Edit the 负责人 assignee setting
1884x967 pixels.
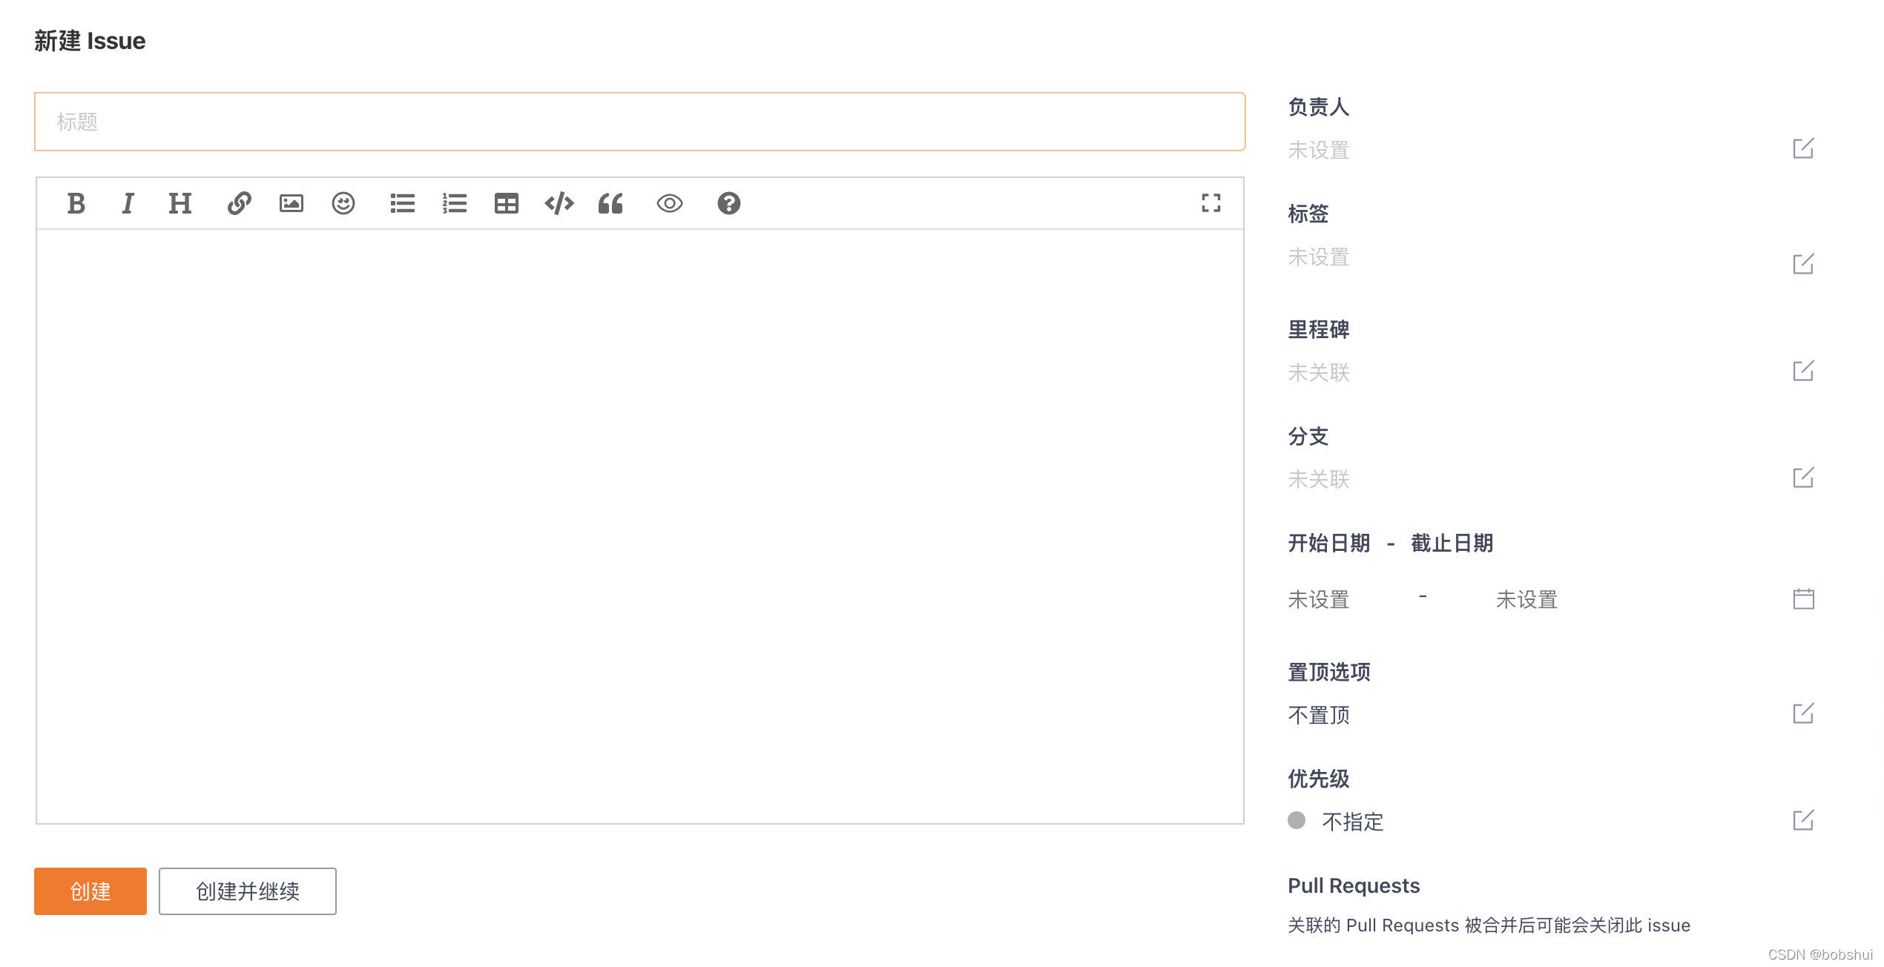pos(1802,148)
